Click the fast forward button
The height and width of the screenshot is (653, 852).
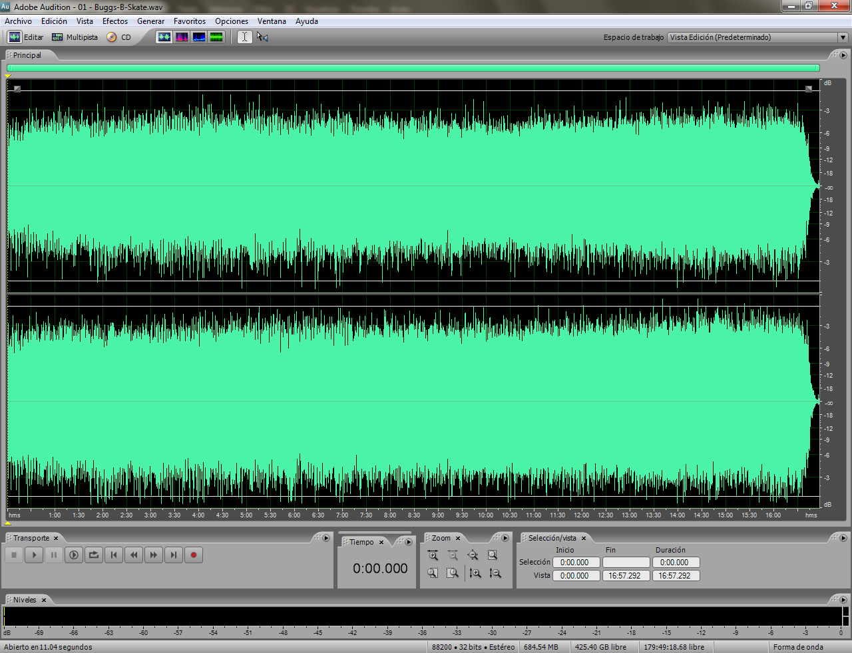tap(154, 555)
